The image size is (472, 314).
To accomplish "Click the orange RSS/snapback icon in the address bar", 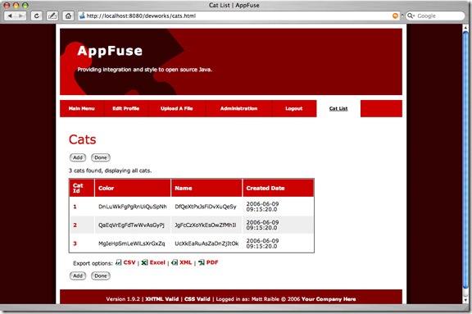I will pyautogui.click(x=395, y=16).
